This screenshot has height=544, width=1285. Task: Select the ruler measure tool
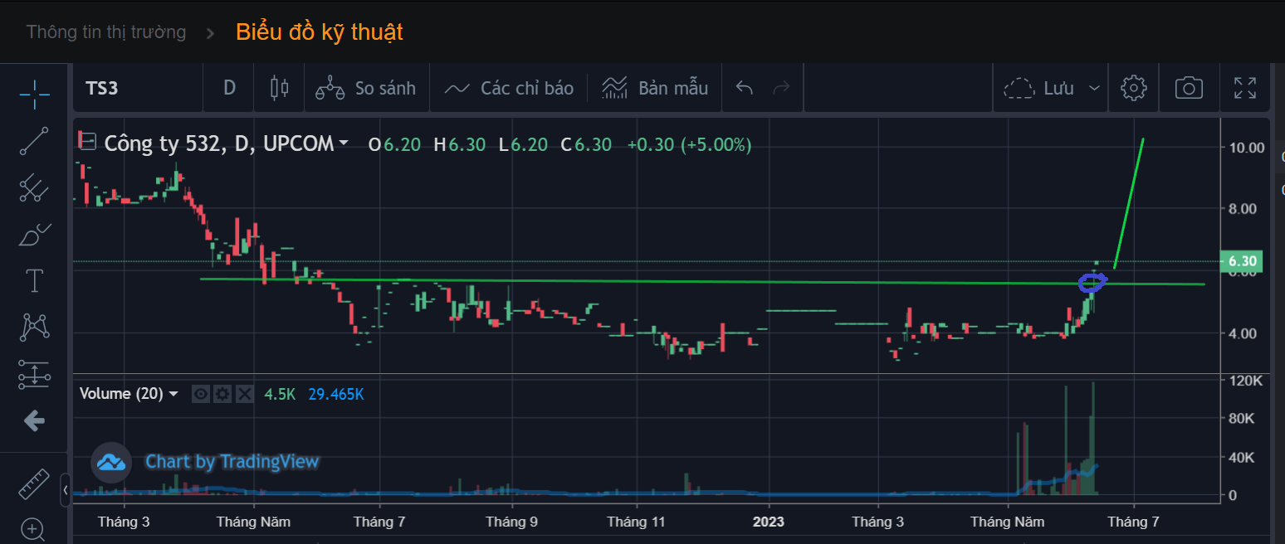34,483
